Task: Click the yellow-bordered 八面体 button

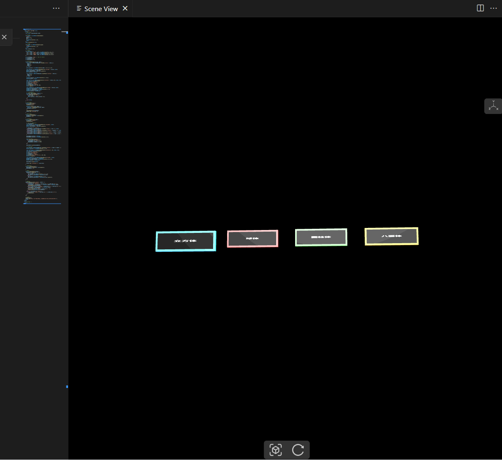Action: tap(392, 236)
